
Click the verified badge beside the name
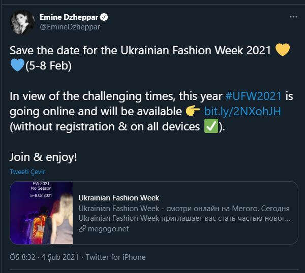coord(106,17)
